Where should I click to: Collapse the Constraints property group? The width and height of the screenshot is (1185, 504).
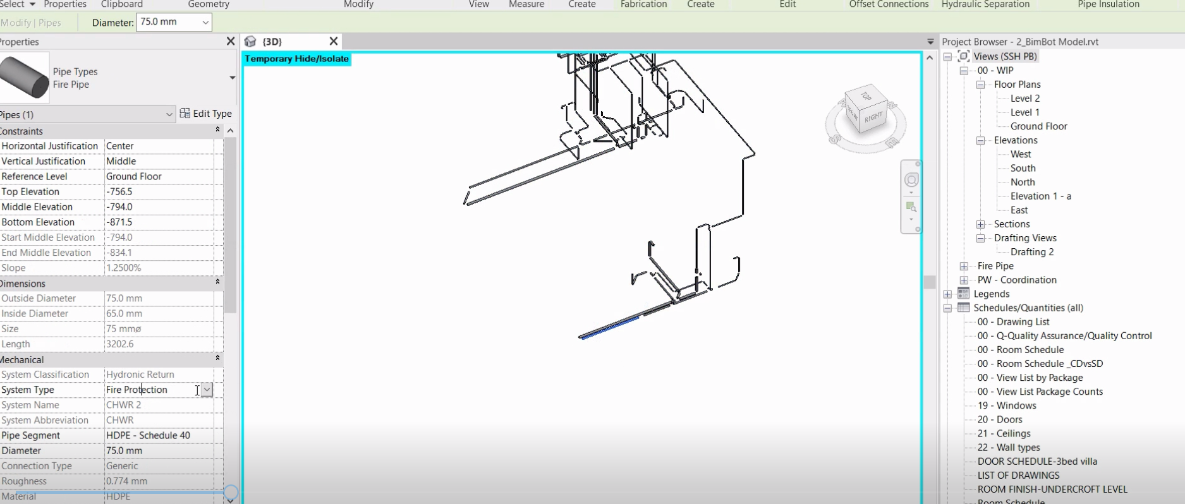coord(217,130)
